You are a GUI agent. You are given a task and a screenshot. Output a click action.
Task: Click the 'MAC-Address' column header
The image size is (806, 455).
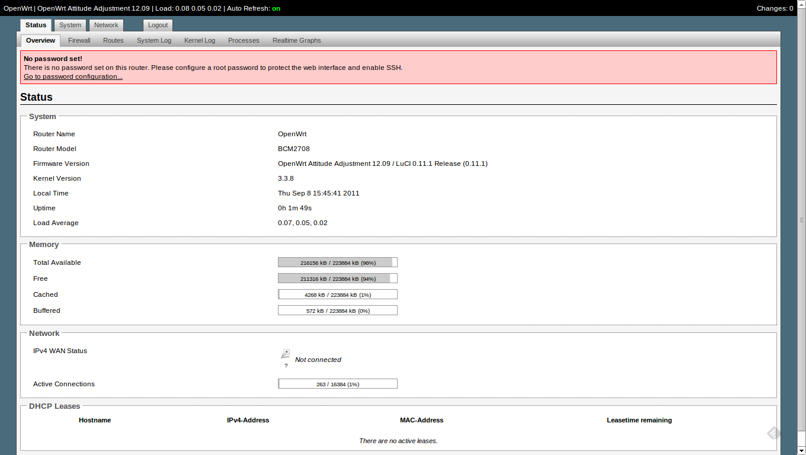[x=421, y=420]
